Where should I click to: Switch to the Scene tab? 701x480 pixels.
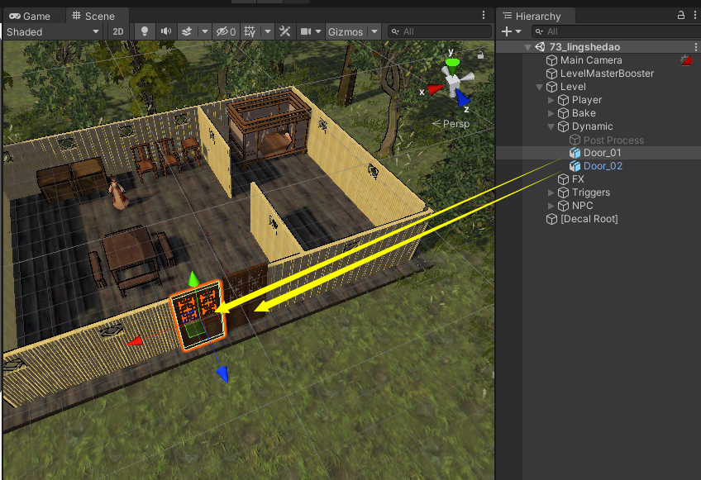tap(94, 16)
